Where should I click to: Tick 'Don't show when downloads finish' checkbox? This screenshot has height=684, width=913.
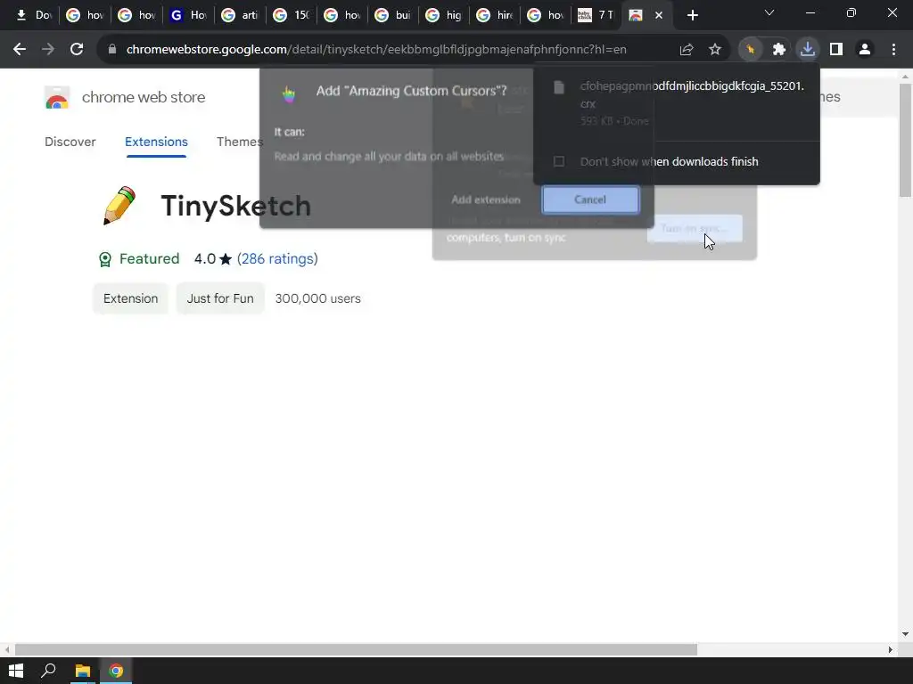[x=558, y=161]
